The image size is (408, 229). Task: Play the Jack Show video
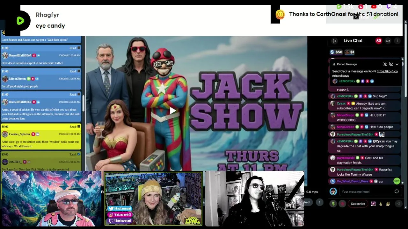point(172,111)
